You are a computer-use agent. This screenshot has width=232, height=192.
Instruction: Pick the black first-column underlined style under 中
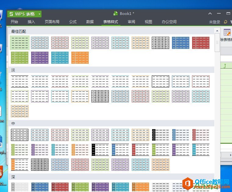pos(100,150)
